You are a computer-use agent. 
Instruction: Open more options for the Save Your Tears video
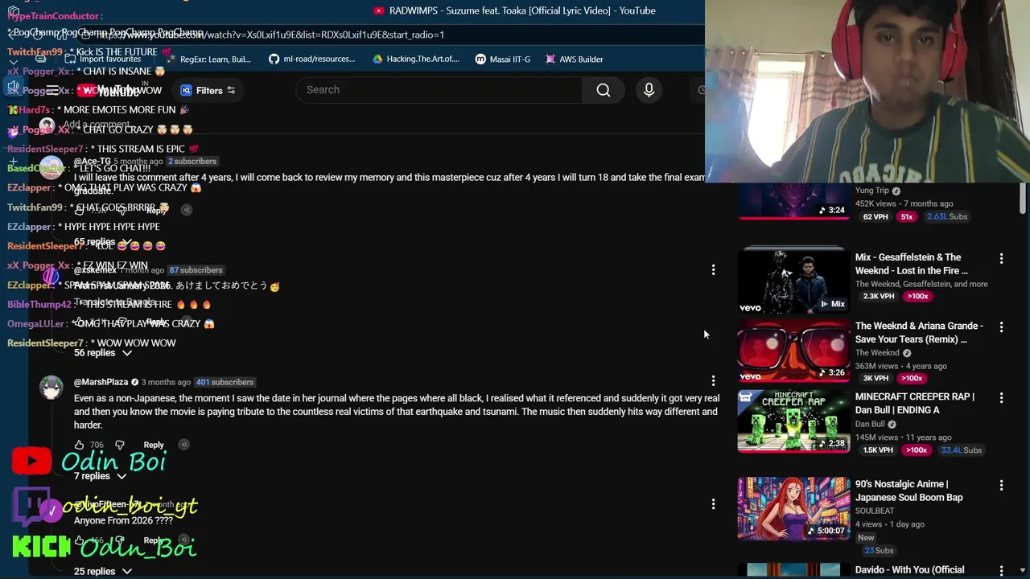tap(1001, 327)
